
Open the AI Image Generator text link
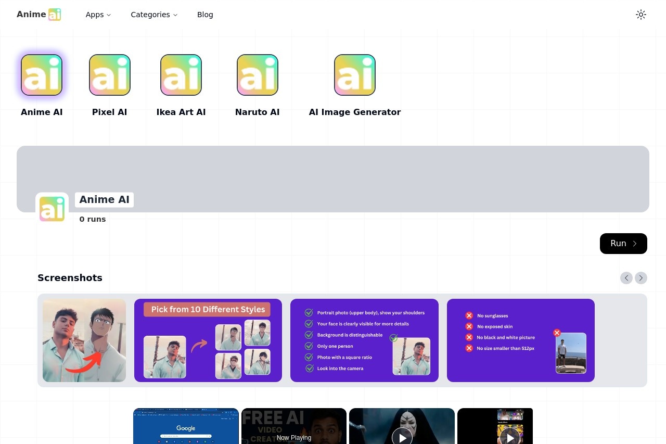click(355, 112)
